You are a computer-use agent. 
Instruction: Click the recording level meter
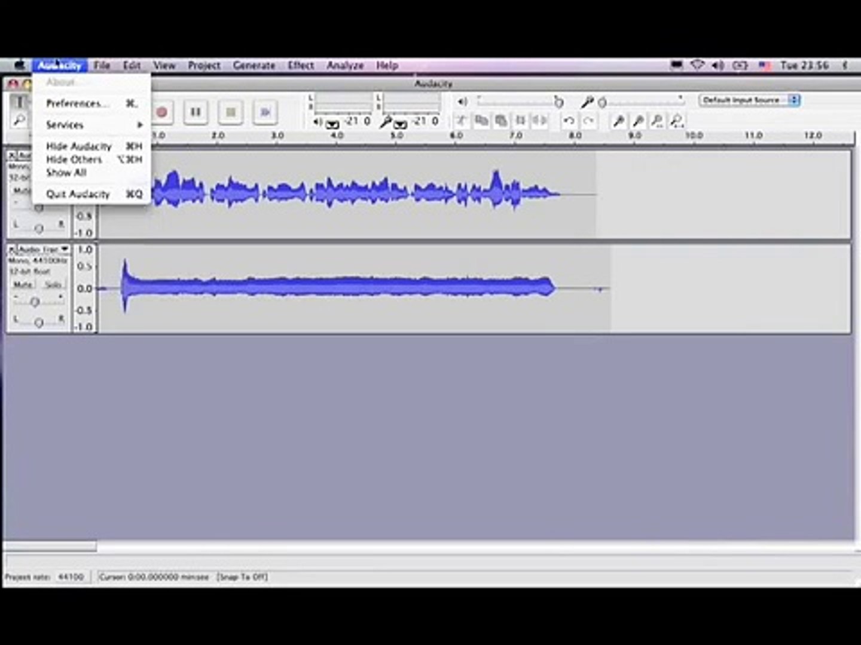point(411,105)
